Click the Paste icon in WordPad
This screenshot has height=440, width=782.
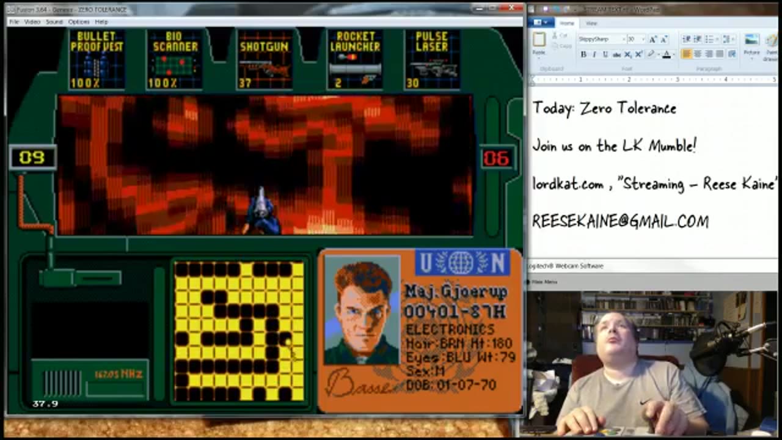click(539, 40)
